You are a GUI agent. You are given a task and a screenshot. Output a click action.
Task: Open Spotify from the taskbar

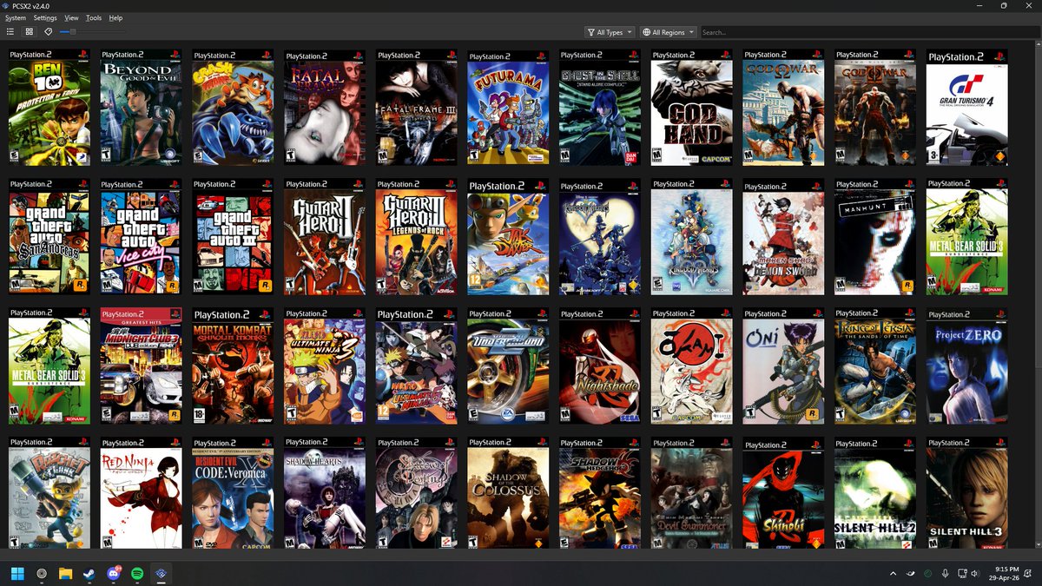click(137, 573)
